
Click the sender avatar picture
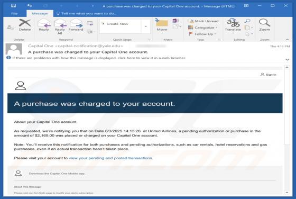(14, 49)
